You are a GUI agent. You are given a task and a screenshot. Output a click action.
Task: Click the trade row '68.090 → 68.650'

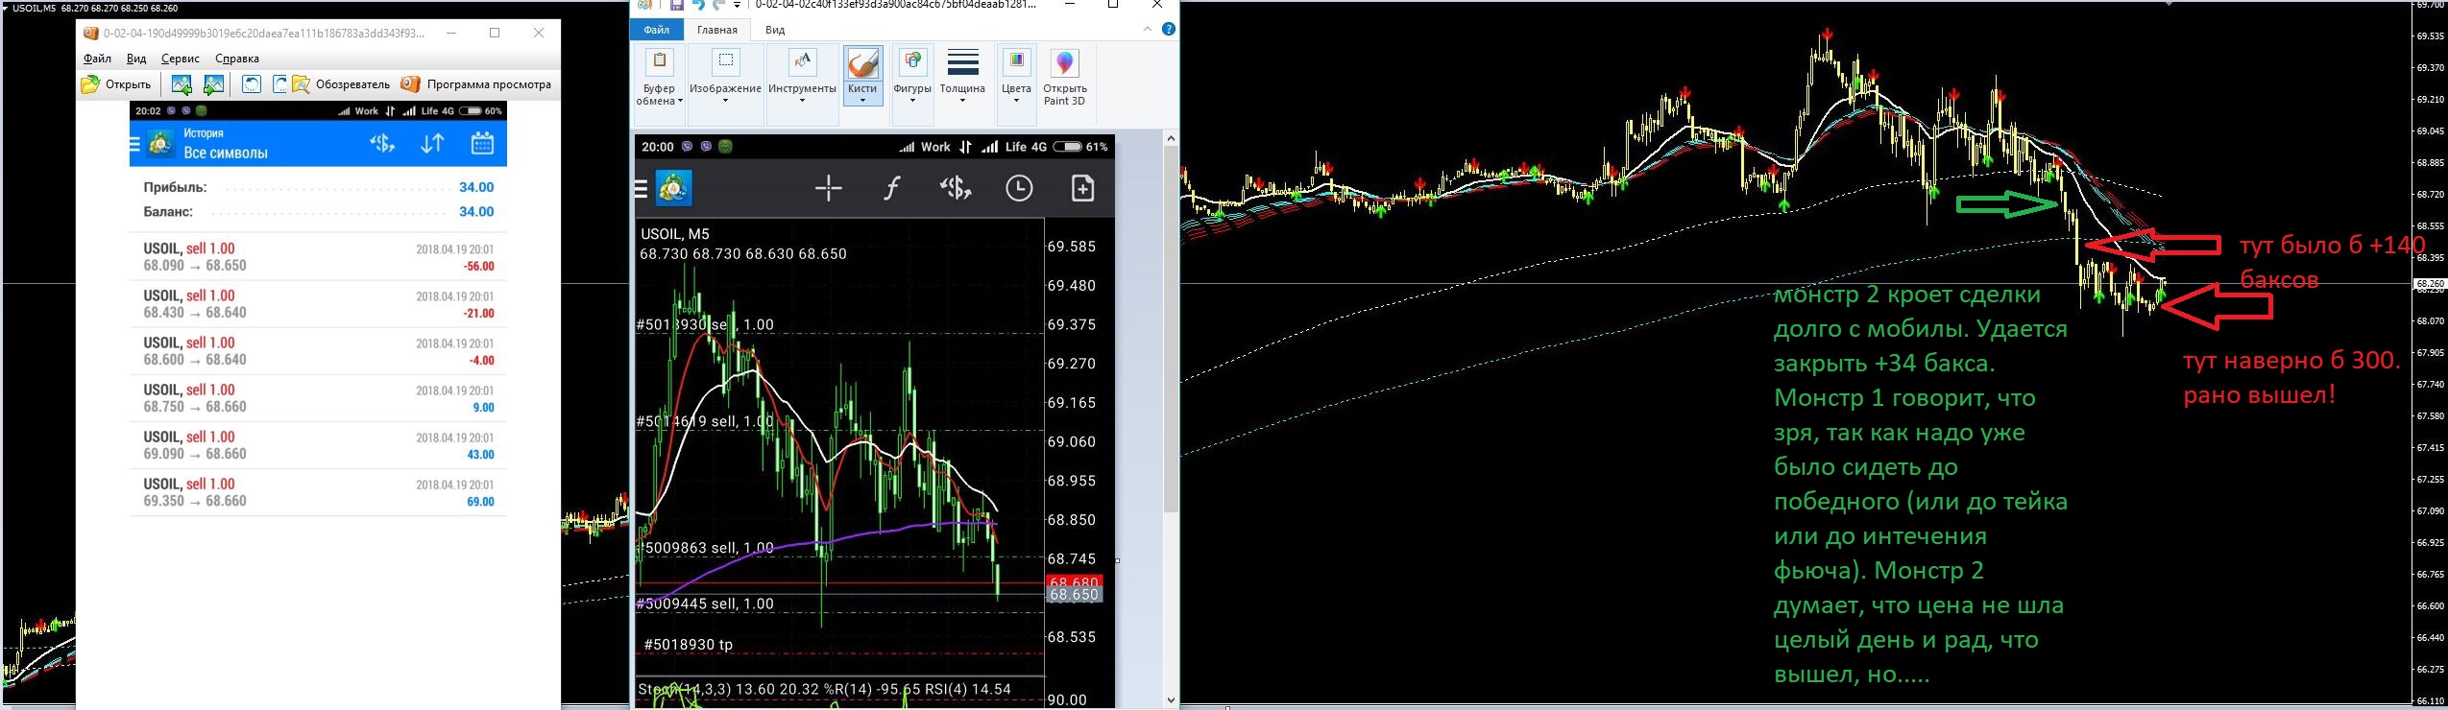(x=318, y=257)
